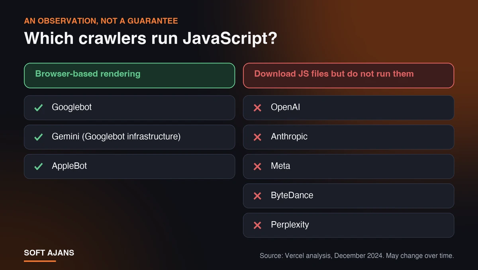Click the "Perplexity" label
The width and height of the screenshot is (478, 270).
290,225
